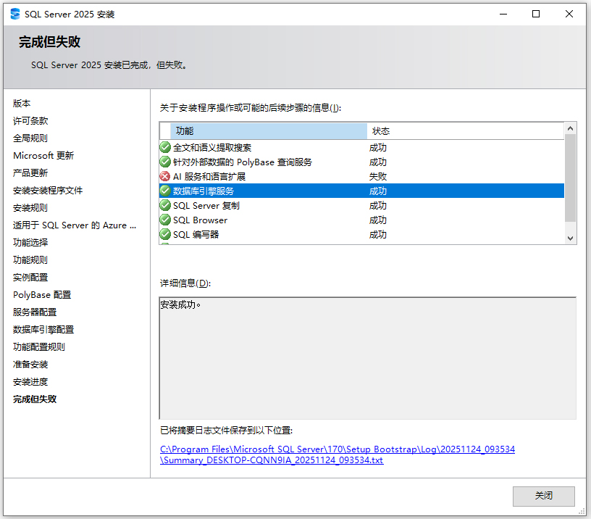591x519 pixels.
Task: Open the Summary log file link
Action: point(338,454)
